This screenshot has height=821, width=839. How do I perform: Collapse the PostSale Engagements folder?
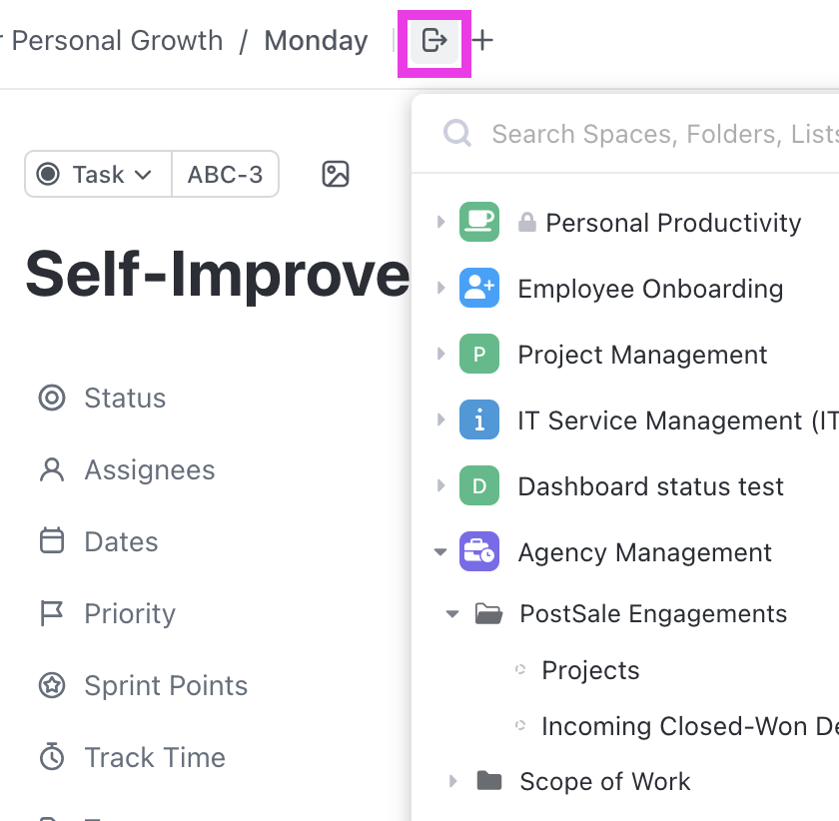tap(451, 613)
